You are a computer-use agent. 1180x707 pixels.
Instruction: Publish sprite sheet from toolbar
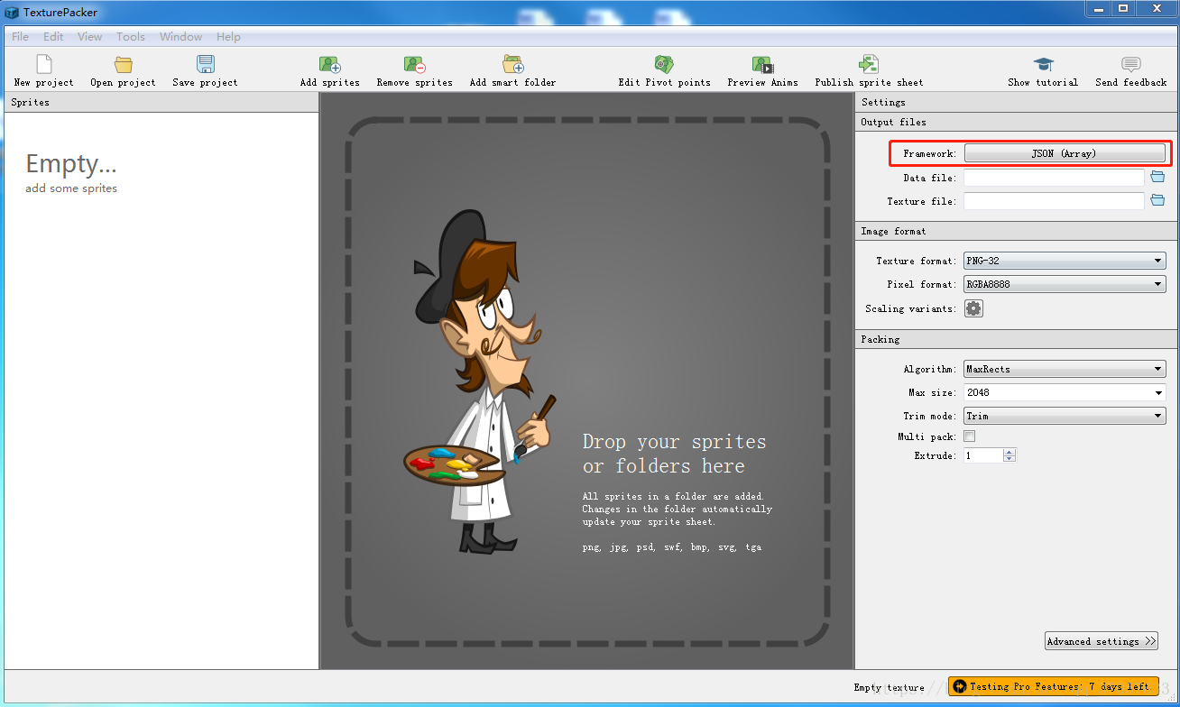pos(869,65)
